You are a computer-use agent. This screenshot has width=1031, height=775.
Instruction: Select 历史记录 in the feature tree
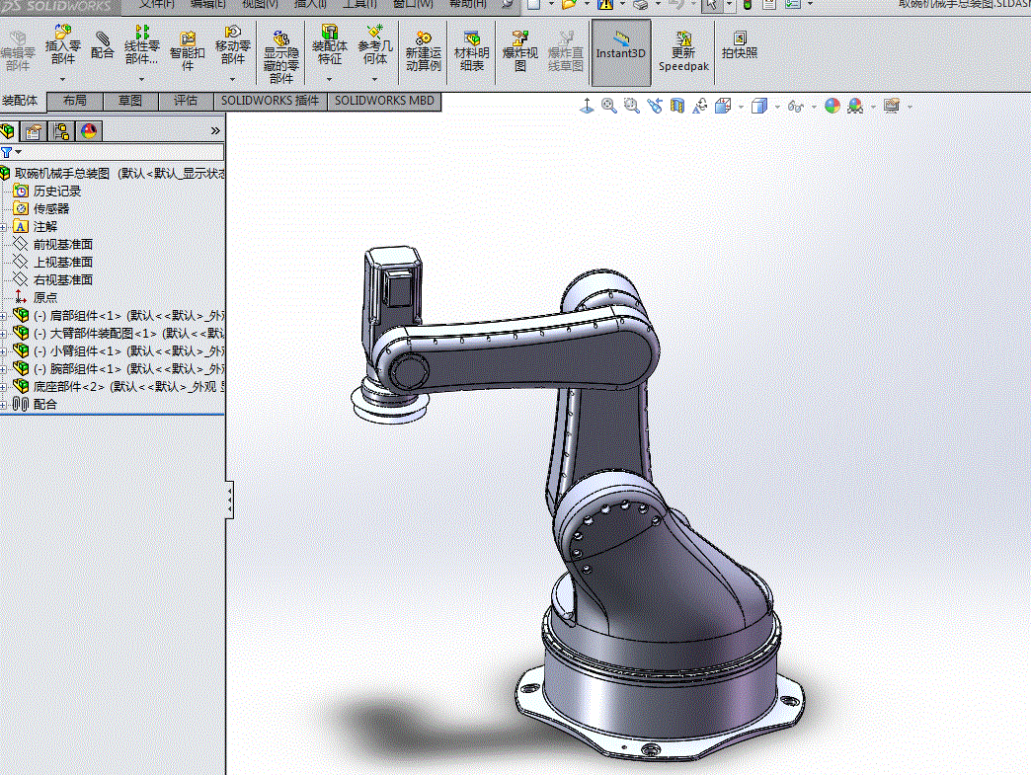57,191
